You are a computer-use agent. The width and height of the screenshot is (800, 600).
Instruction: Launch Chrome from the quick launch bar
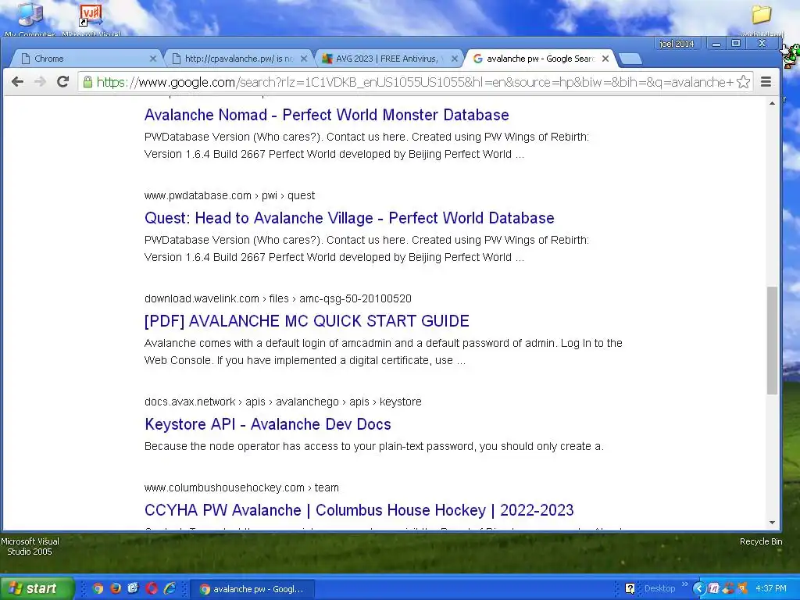coord(98,589)
